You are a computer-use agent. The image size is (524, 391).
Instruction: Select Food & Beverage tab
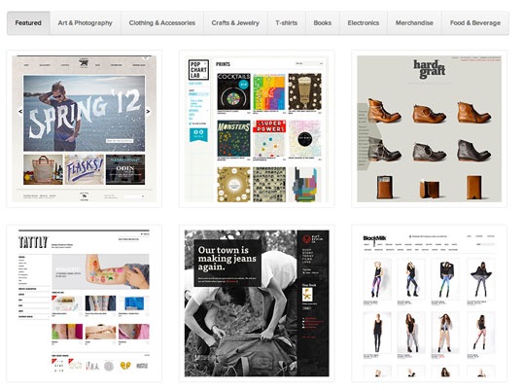(x=475, y=23)
